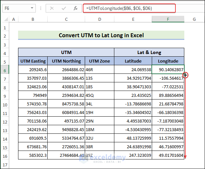Click the formula bar options dots
Image resolution: width=205 pixels, height=169 pixels.
(x=41, y=8)
